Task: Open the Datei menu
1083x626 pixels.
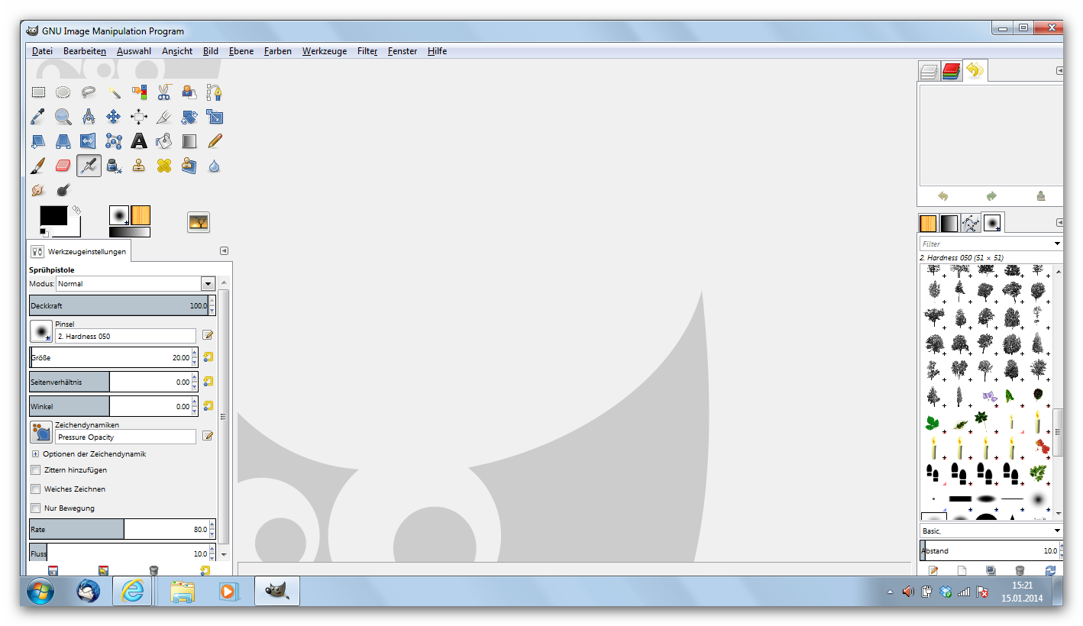Action: 42,51
